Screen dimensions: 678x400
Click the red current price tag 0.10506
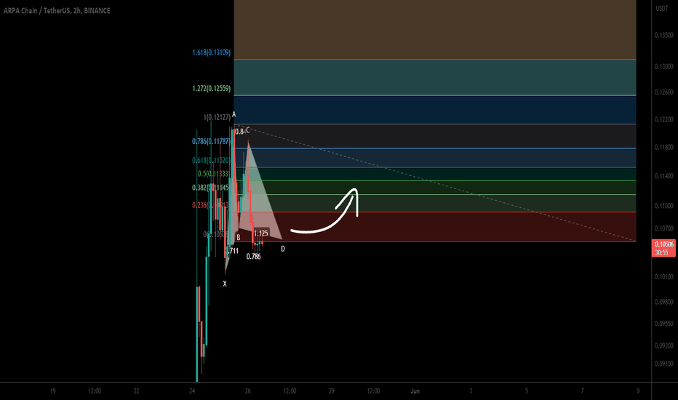(663, 248)
